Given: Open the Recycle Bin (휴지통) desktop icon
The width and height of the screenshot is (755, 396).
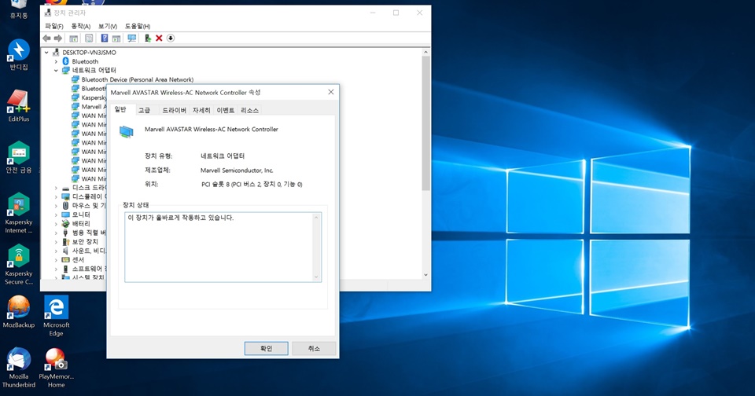Looking at the screenshot, I should (x=19, y=9).
